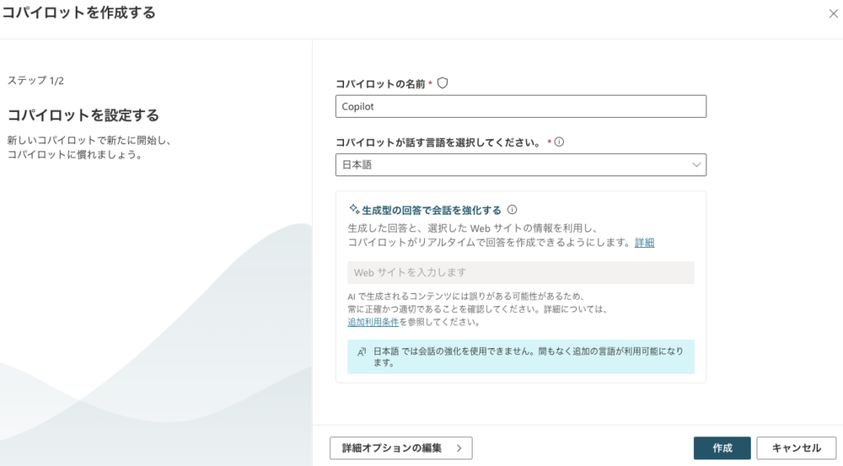Viewport: 843px width, 466px height.
Task: Click the shield icon beside コパイロットの名前
Action: [442, 83]
